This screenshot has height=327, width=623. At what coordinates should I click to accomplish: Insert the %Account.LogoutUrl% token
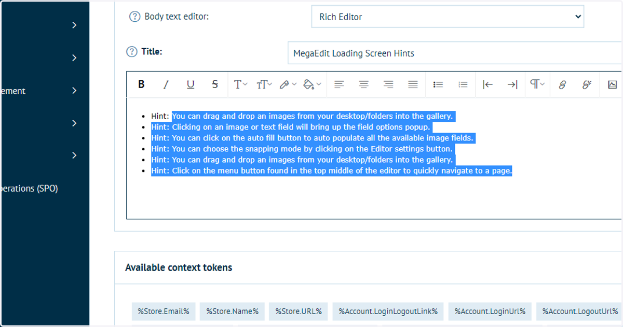click(x=579, y=311)
